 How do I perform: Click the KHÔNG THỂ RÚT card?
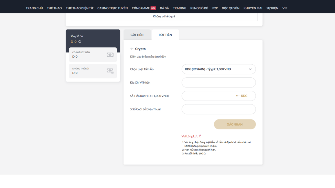pos(93,71)
